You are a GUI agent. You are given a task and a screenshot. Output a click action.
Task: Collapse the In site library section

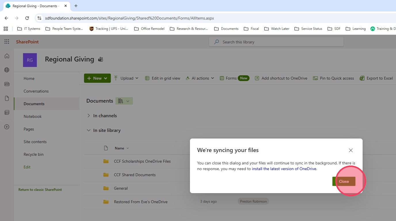[x=89, y=130]
